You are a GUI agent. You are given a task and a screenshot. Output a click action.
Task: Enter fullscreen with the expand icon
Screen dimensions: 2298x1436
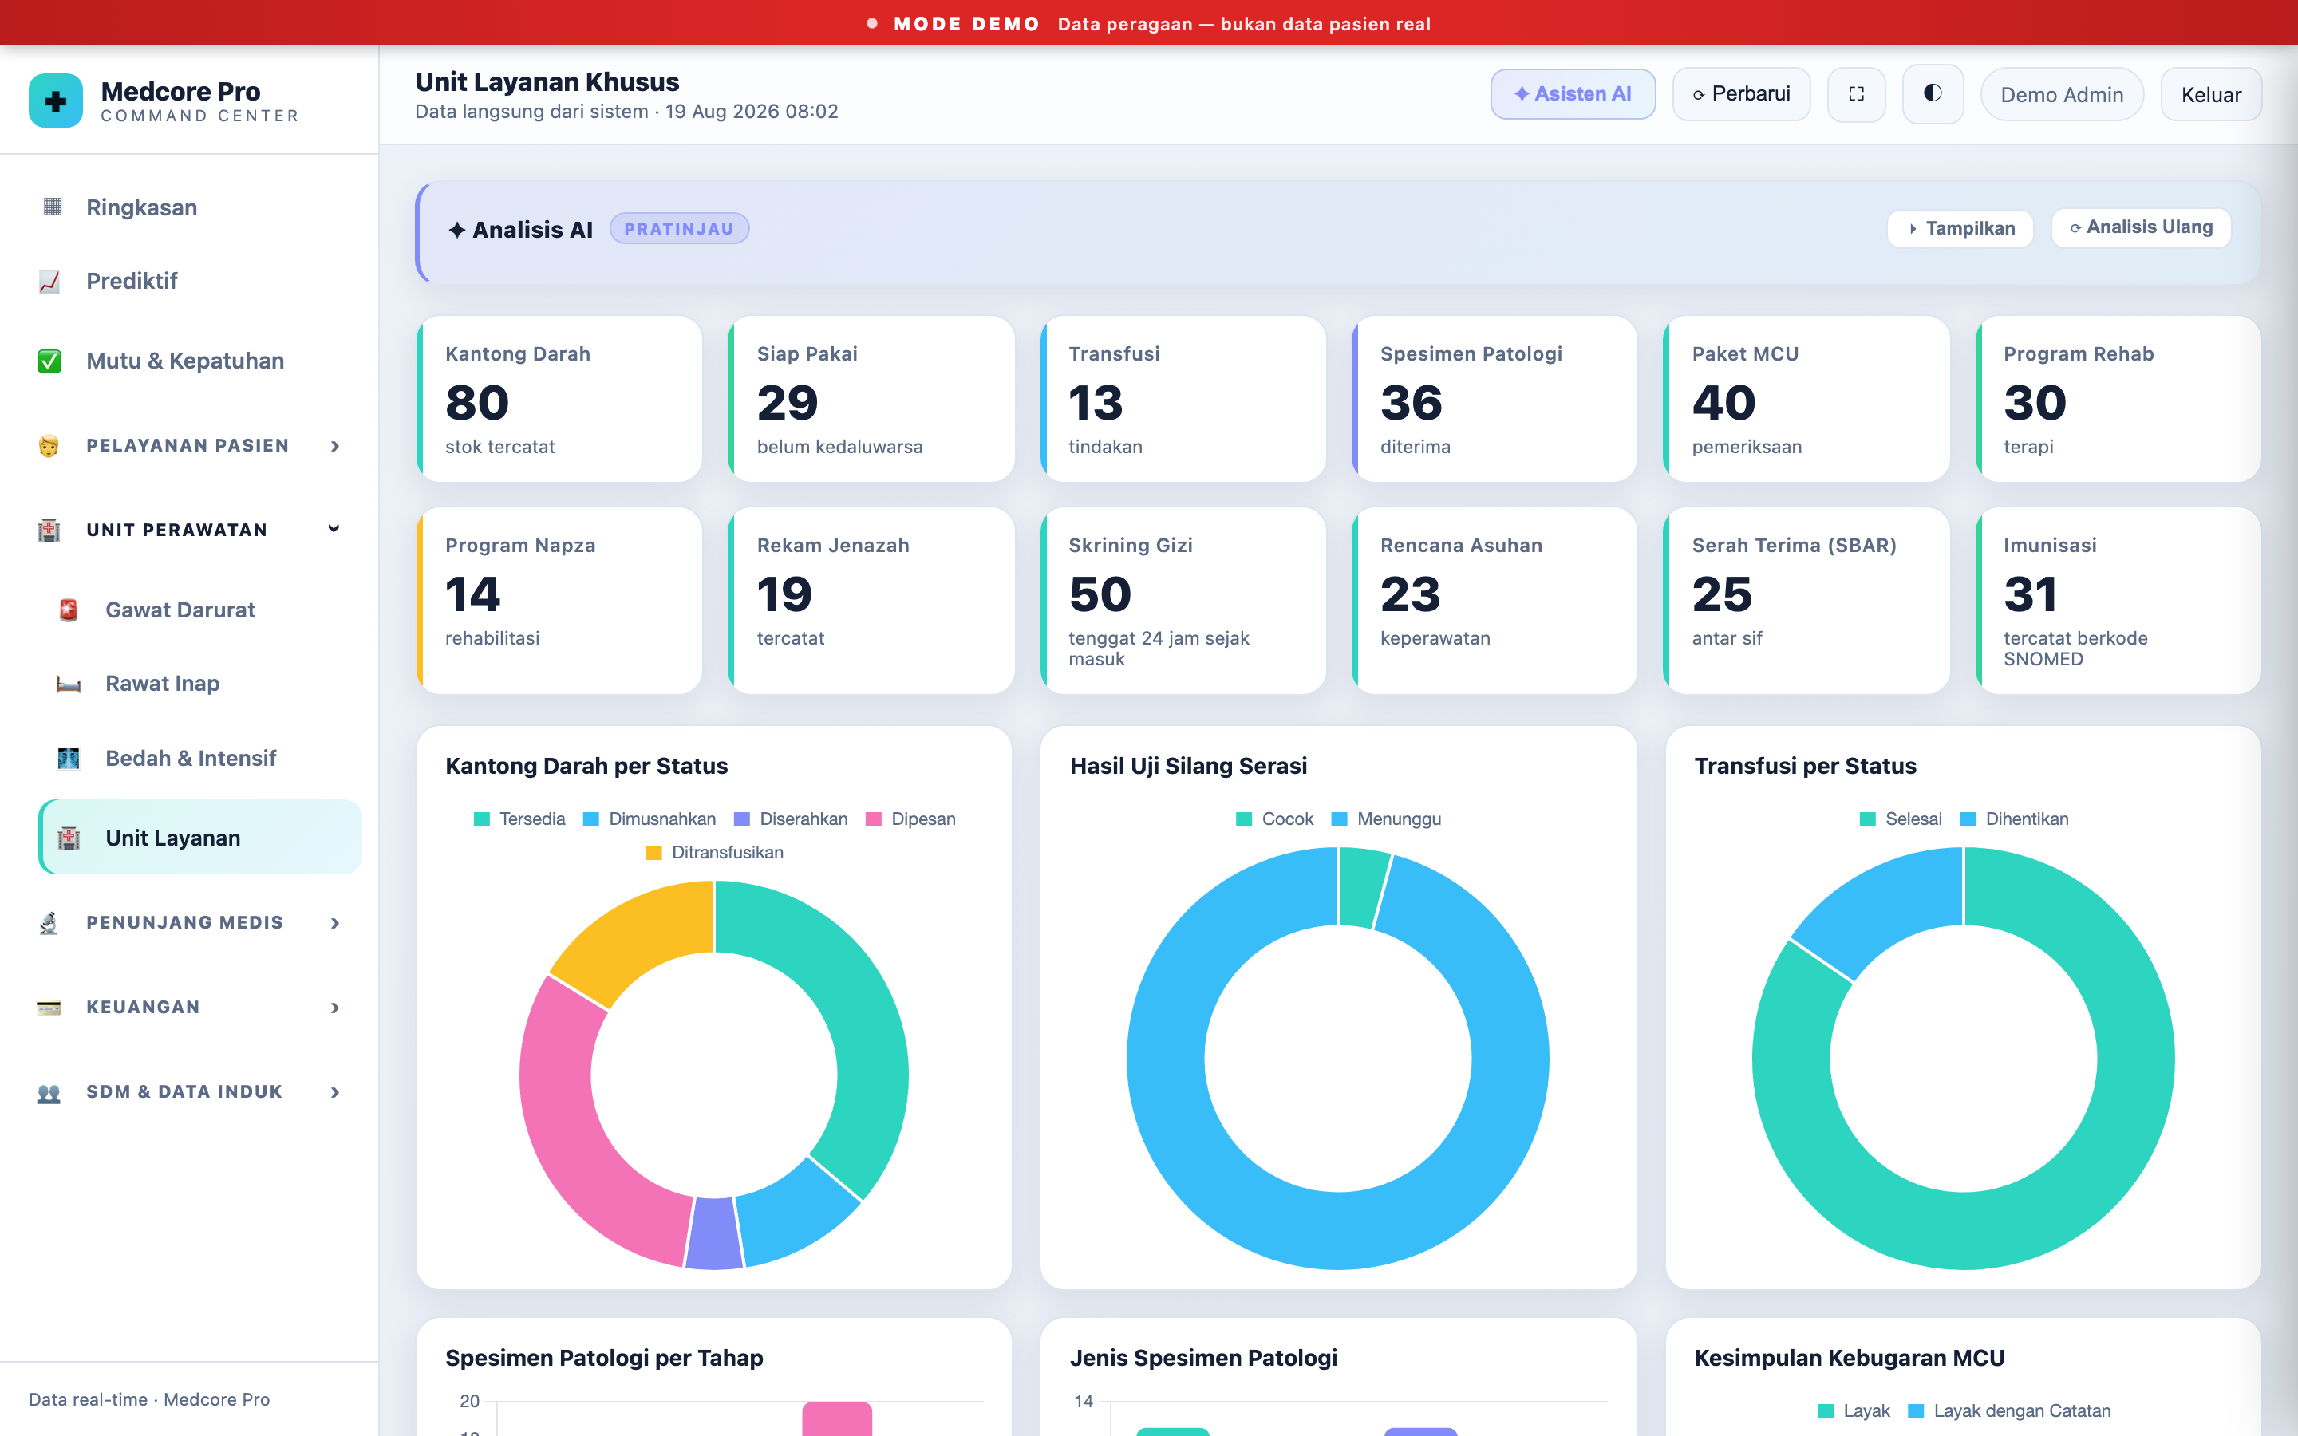1855,94
